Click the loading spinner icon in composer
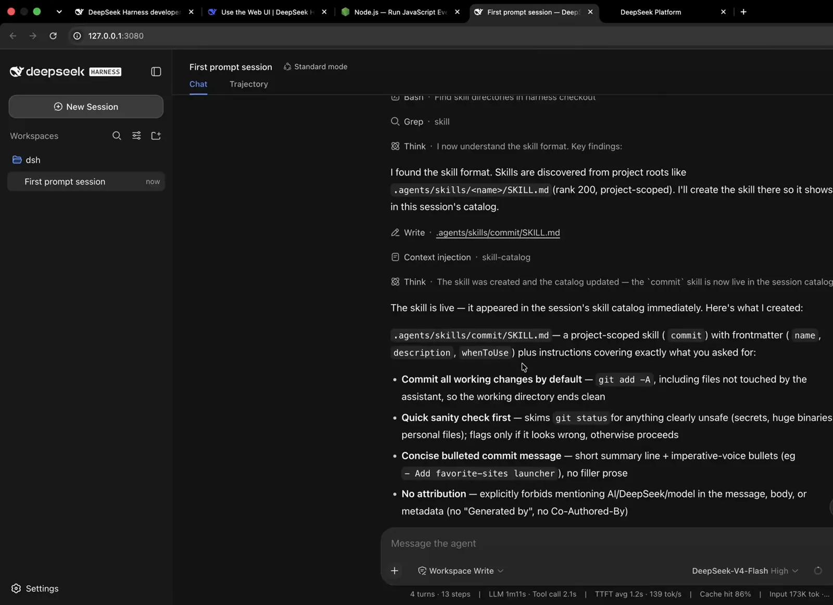The width and height of the screenshot is (833, 605). 818,571
